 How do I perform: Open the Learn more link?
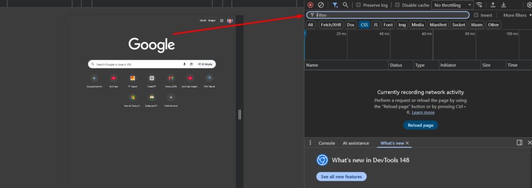click(423, 112)
